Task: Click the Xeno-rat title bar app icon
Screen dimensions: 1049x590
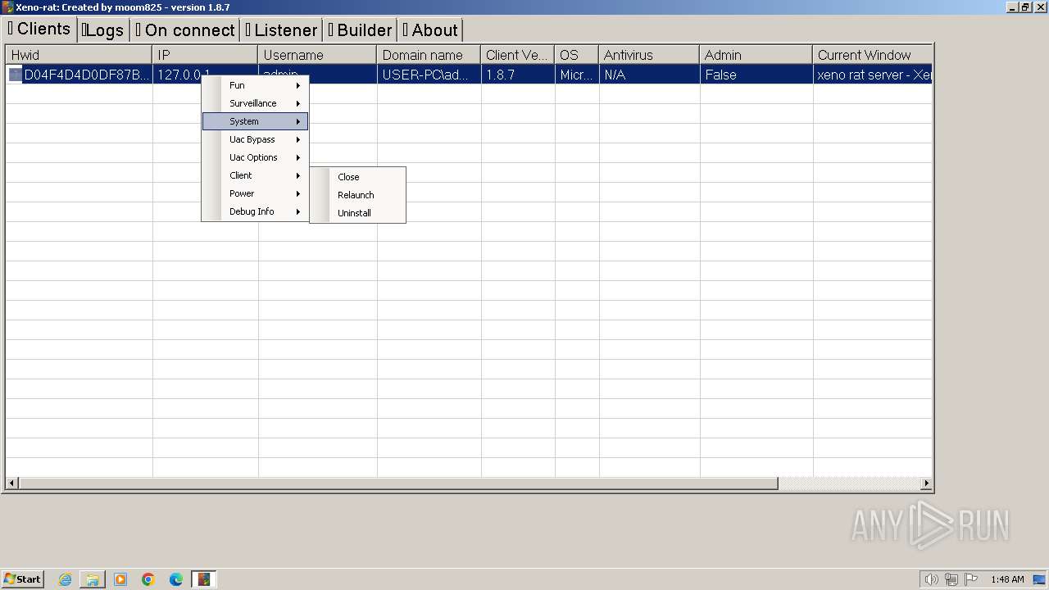Action: [x=8, y=7]
